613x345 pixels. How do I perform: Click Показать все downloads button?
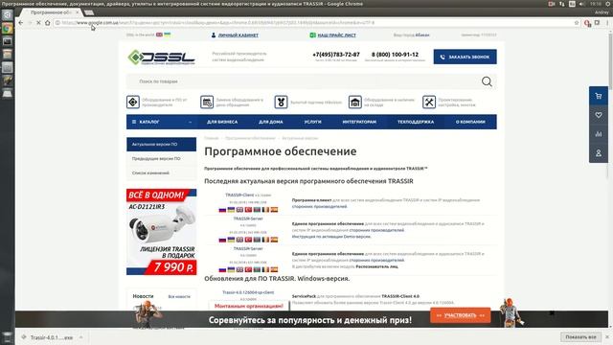click(580, 336)
